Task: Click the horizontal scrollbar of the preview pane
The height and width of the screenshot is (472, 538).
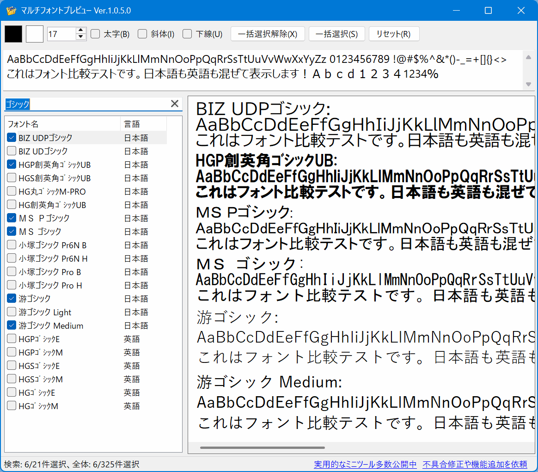Action: tap(261, 447)
